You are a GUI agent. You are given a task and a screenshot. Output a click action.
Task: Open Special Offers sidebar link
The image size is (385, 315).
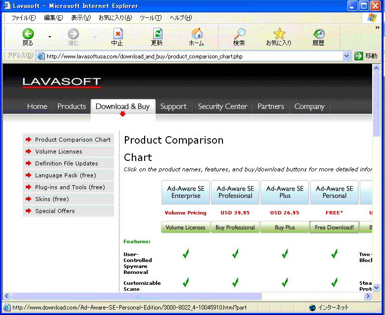click(x=55, y=211)
